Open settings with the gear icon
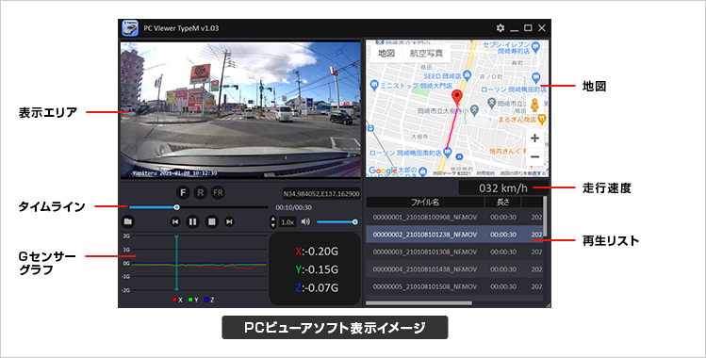Viewport: 706px width, 358px height. tap(501, 28)
